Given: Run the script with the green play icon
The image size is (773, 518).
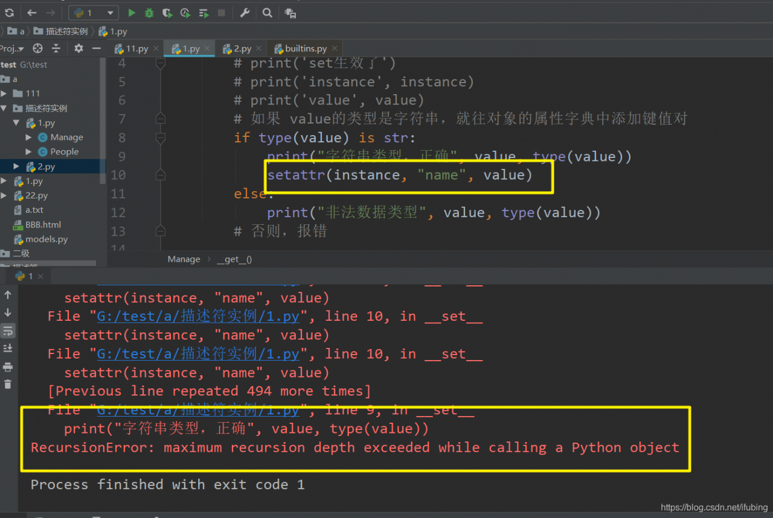Looking at the screenshot, I should point(132,13).
